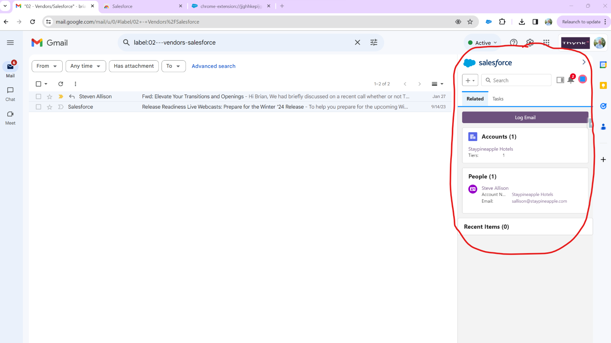Screen dimensions: 611x343
Task: Open the Advanced search link
Action: [213, 66]
